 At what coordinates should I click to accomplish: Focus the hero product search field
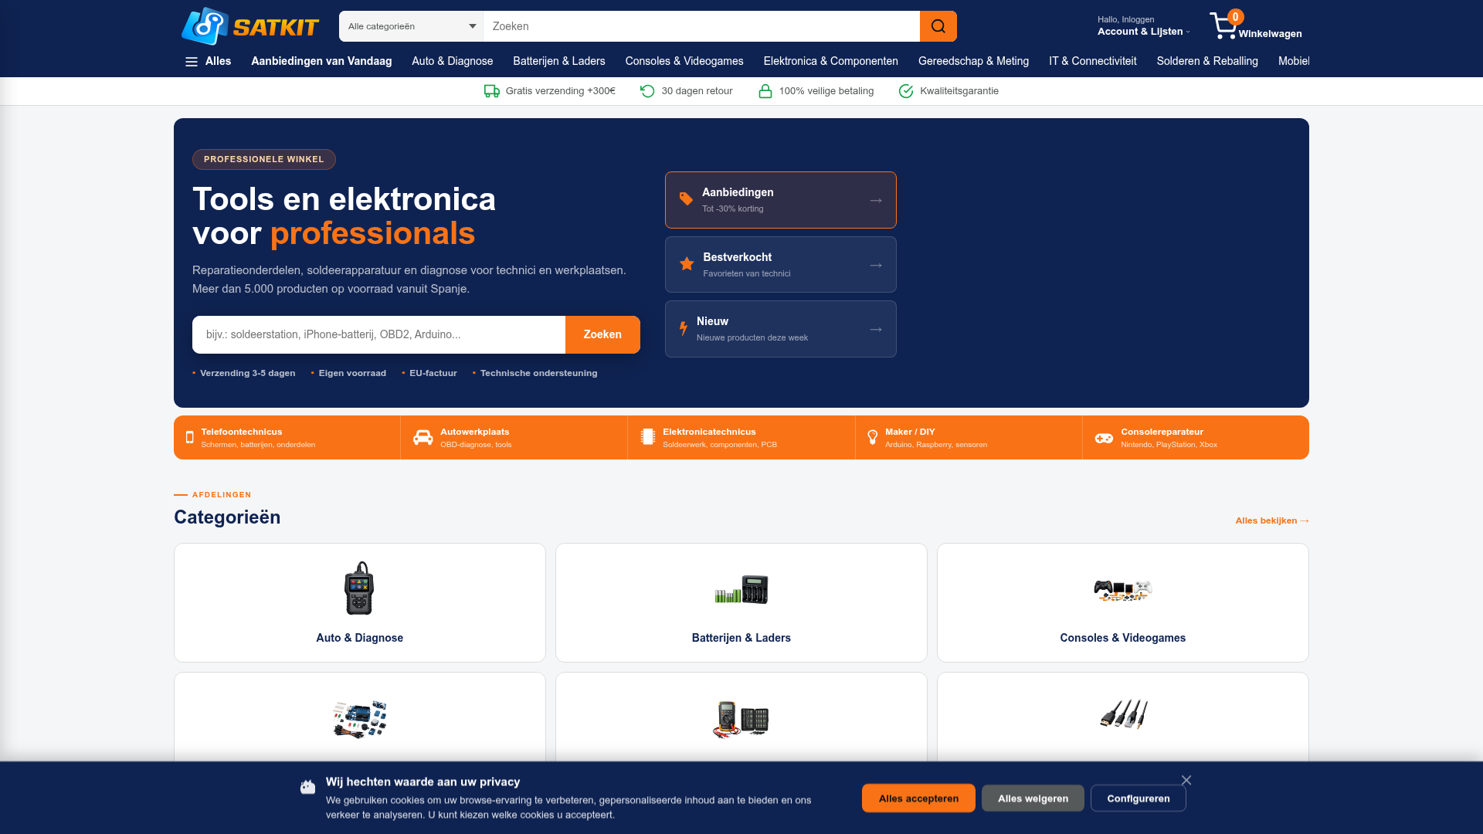coord(378,334)
